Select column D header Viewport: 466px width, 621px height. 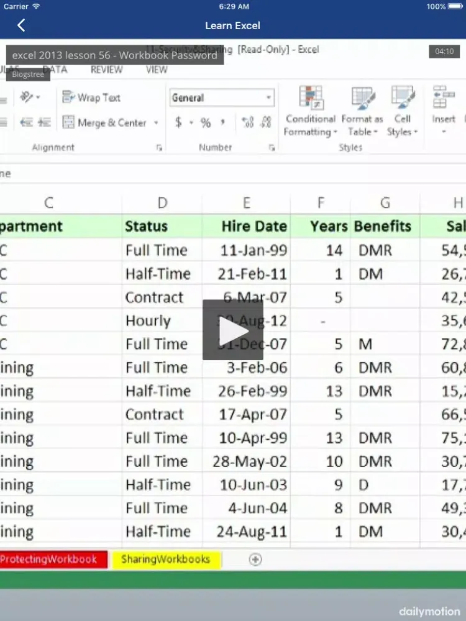(162, 202)
